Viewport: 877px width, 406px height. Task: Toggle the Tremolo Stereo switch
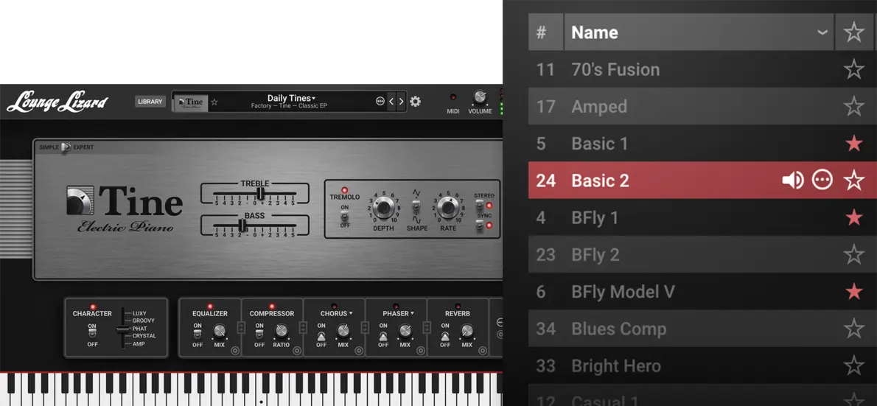481,206
